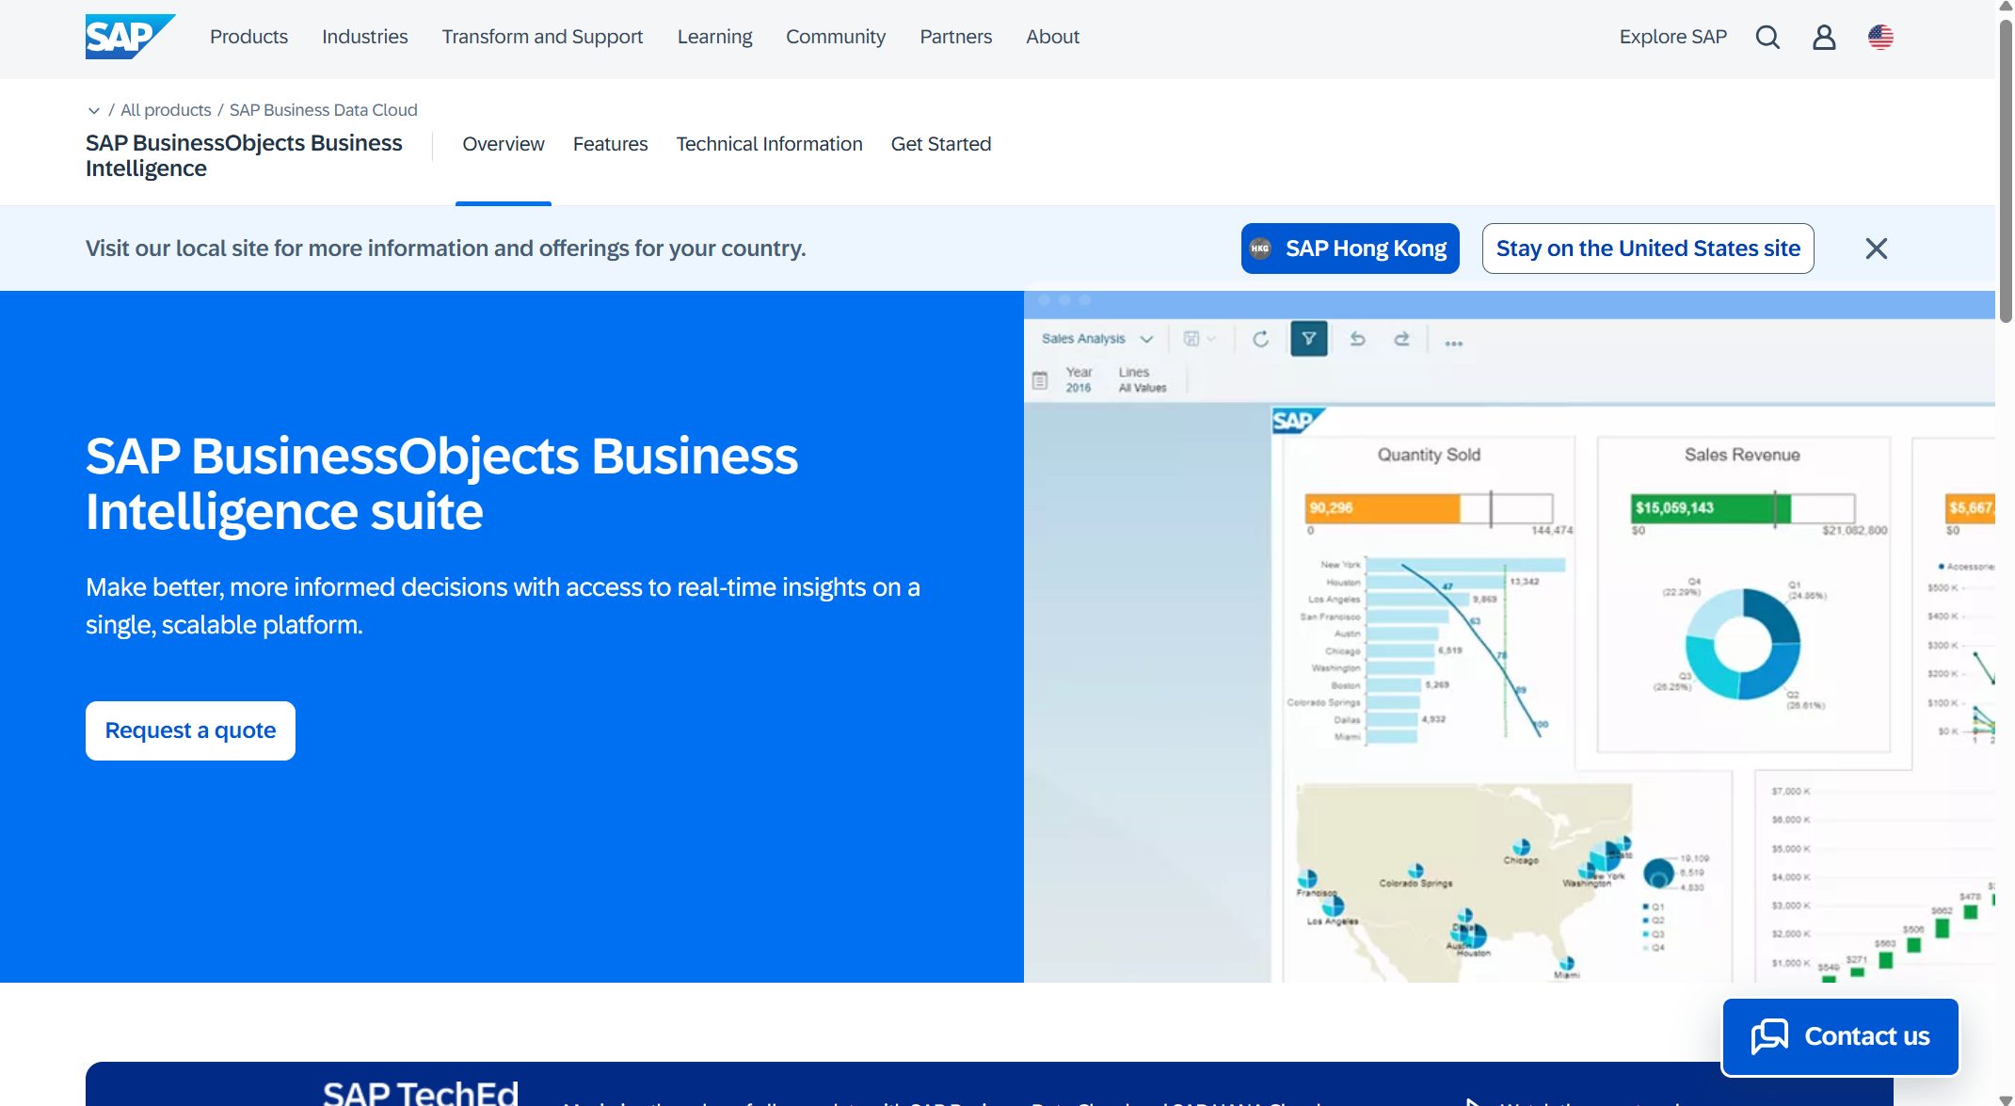Image resolution: width=2015 pixels, height=1106 pixels.
Task: Open the save icon's dropdown chevron
Action: (x=1211, y=340)
